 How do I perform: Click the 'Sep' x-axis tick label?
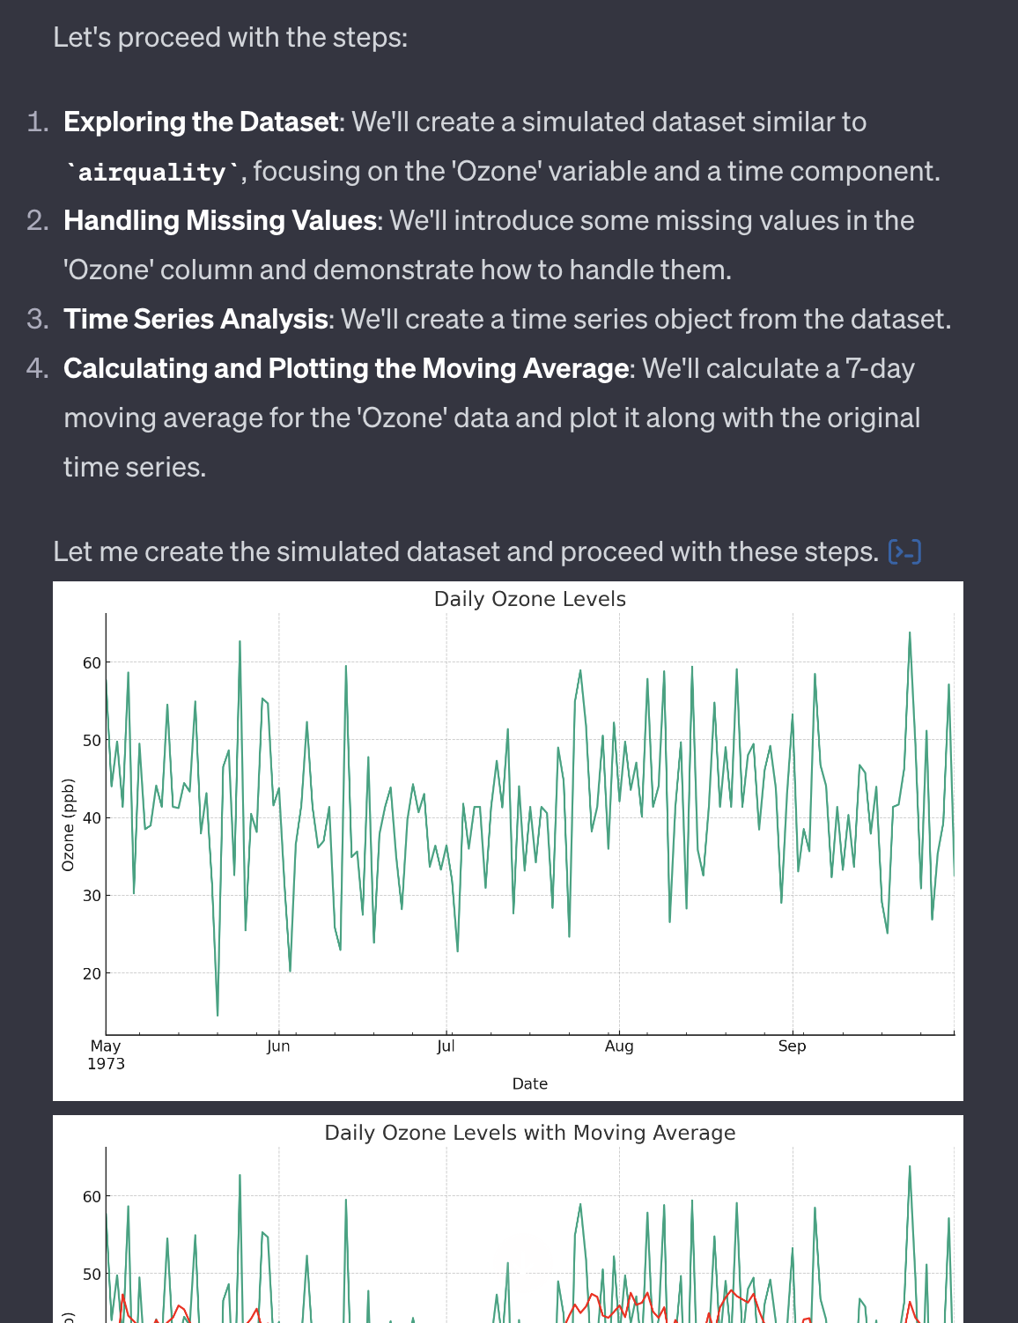[792, 1046]
